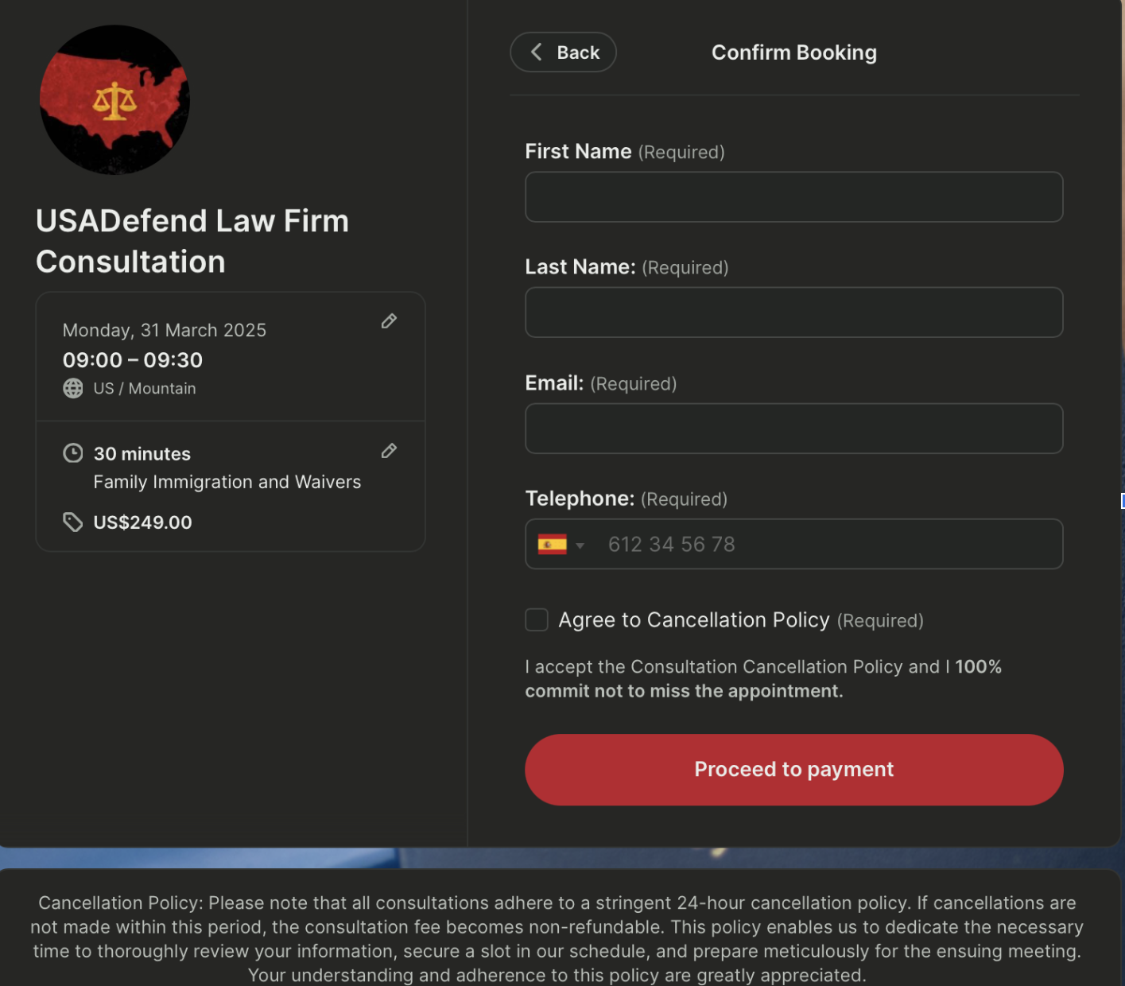The image size is (1125, 986).
Task: Click the pencil icon to edit appointment date
Action: (x=389, y=320)
